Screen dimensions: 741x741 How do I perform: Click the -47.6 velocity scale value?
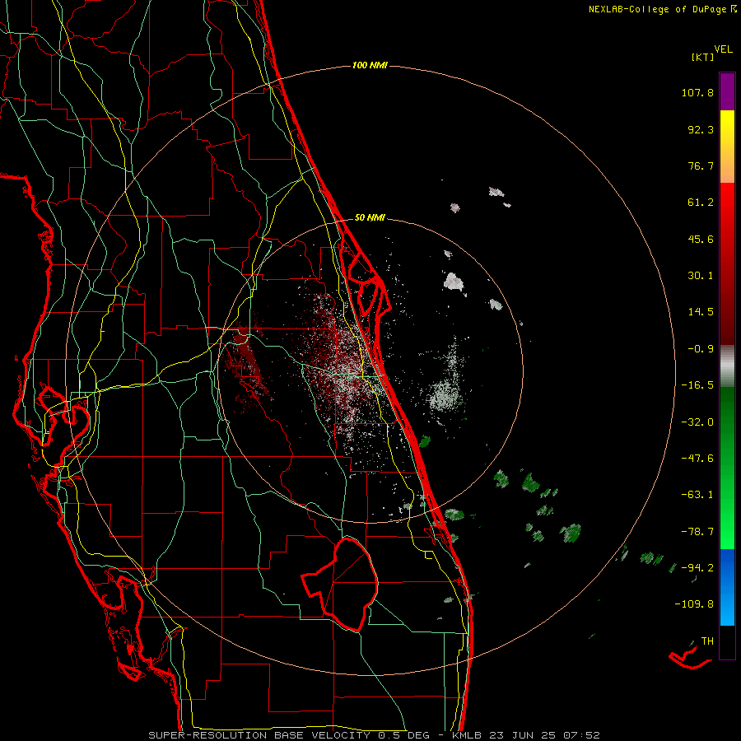click(x=697, y=459)
